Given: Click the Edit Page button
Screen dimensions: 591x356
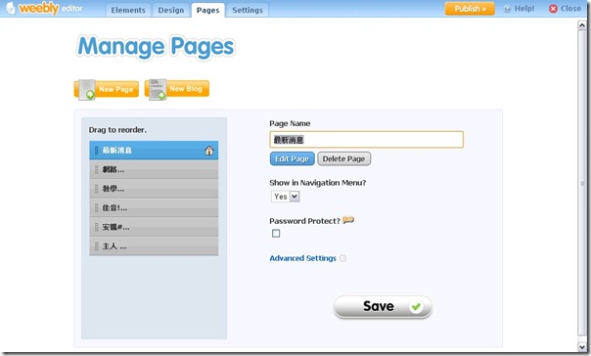Looking at the screenshot, I should [293, 159].
